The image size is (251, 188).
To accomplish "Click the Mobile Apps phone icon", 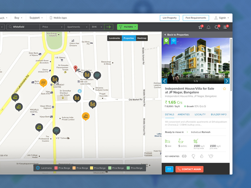I will [x=51, y=18].
